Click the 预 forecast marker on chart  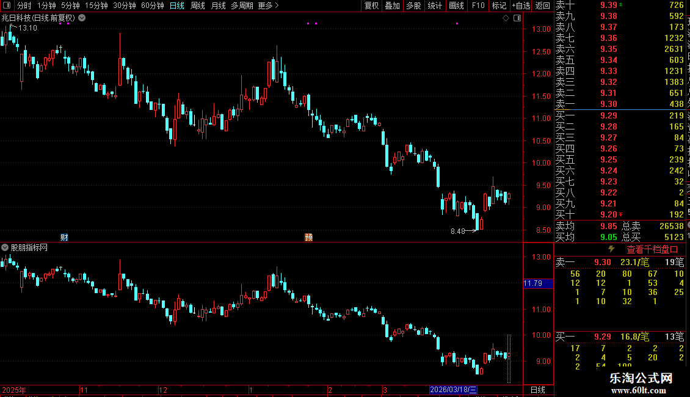tap(308, 237)
